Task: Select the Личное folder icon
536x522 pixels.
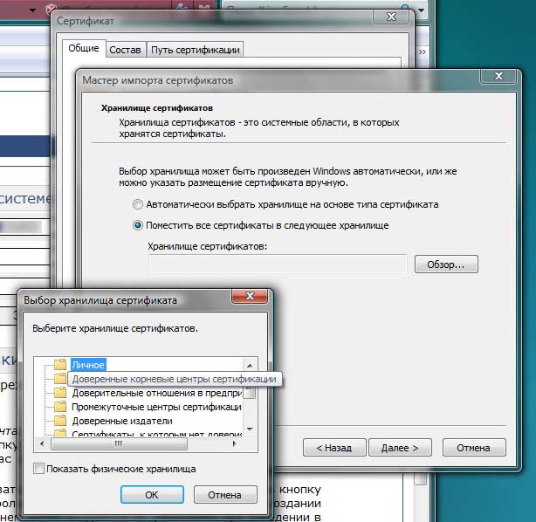Action: [x=60, y=364]
